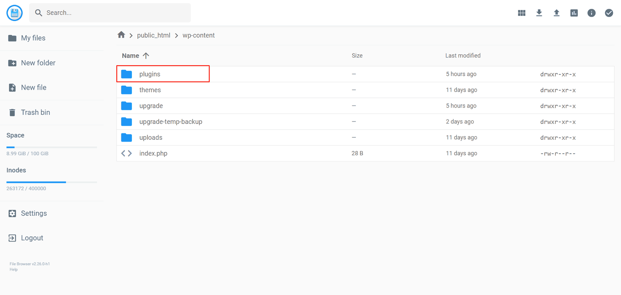621x295 pixels.
Task: Go to home via breadcrumb house icon
Action: point(121,35)
